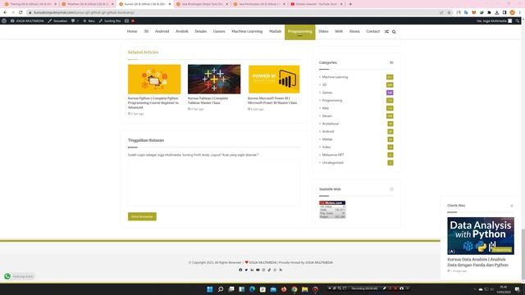This screenshot has width=525, height=295.
Task: Click the WhatsApp Hubungi Kami chat icon
Action: click(x=7, y=276)
